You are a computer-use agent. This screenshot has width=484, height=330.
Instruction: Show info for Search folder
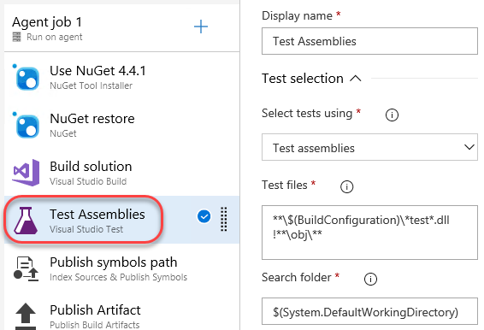370,279
